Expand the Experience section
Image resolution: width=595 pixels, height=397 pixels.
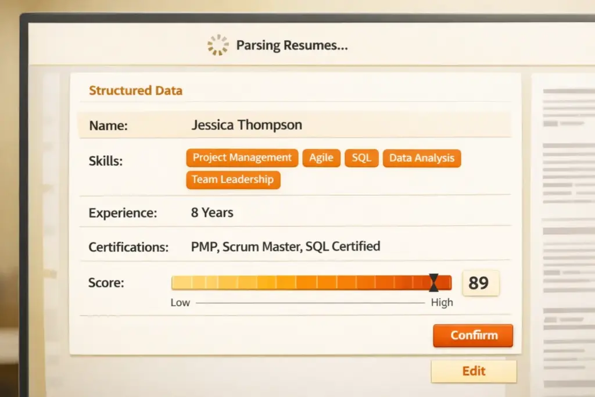[123, 213]
